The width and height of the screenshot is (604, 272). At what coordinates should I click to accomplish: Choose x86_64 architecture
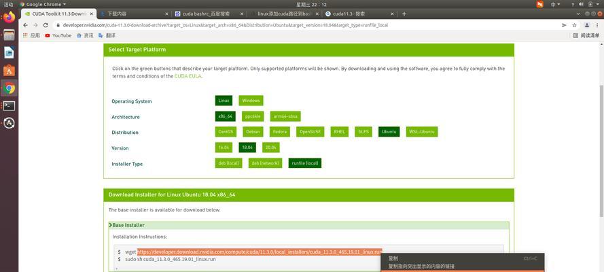(x=226, y=116)
